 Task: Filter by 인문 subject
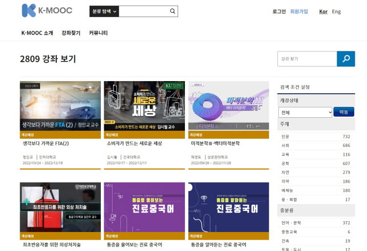316,137
